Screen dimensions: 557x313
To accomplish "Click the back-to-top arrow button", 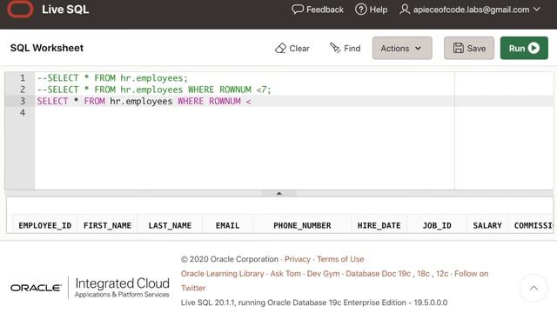I will pos(534,288).
